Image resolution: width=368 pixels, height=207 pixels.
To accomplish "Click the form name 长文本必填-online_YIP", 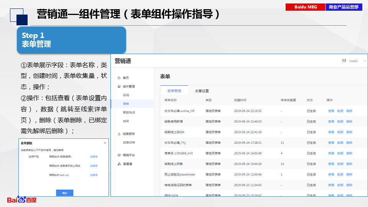I will click(179, 111).
